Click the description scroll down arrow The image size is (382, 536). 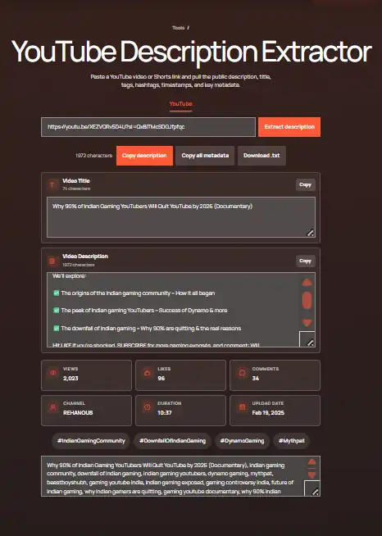point(307,322)
